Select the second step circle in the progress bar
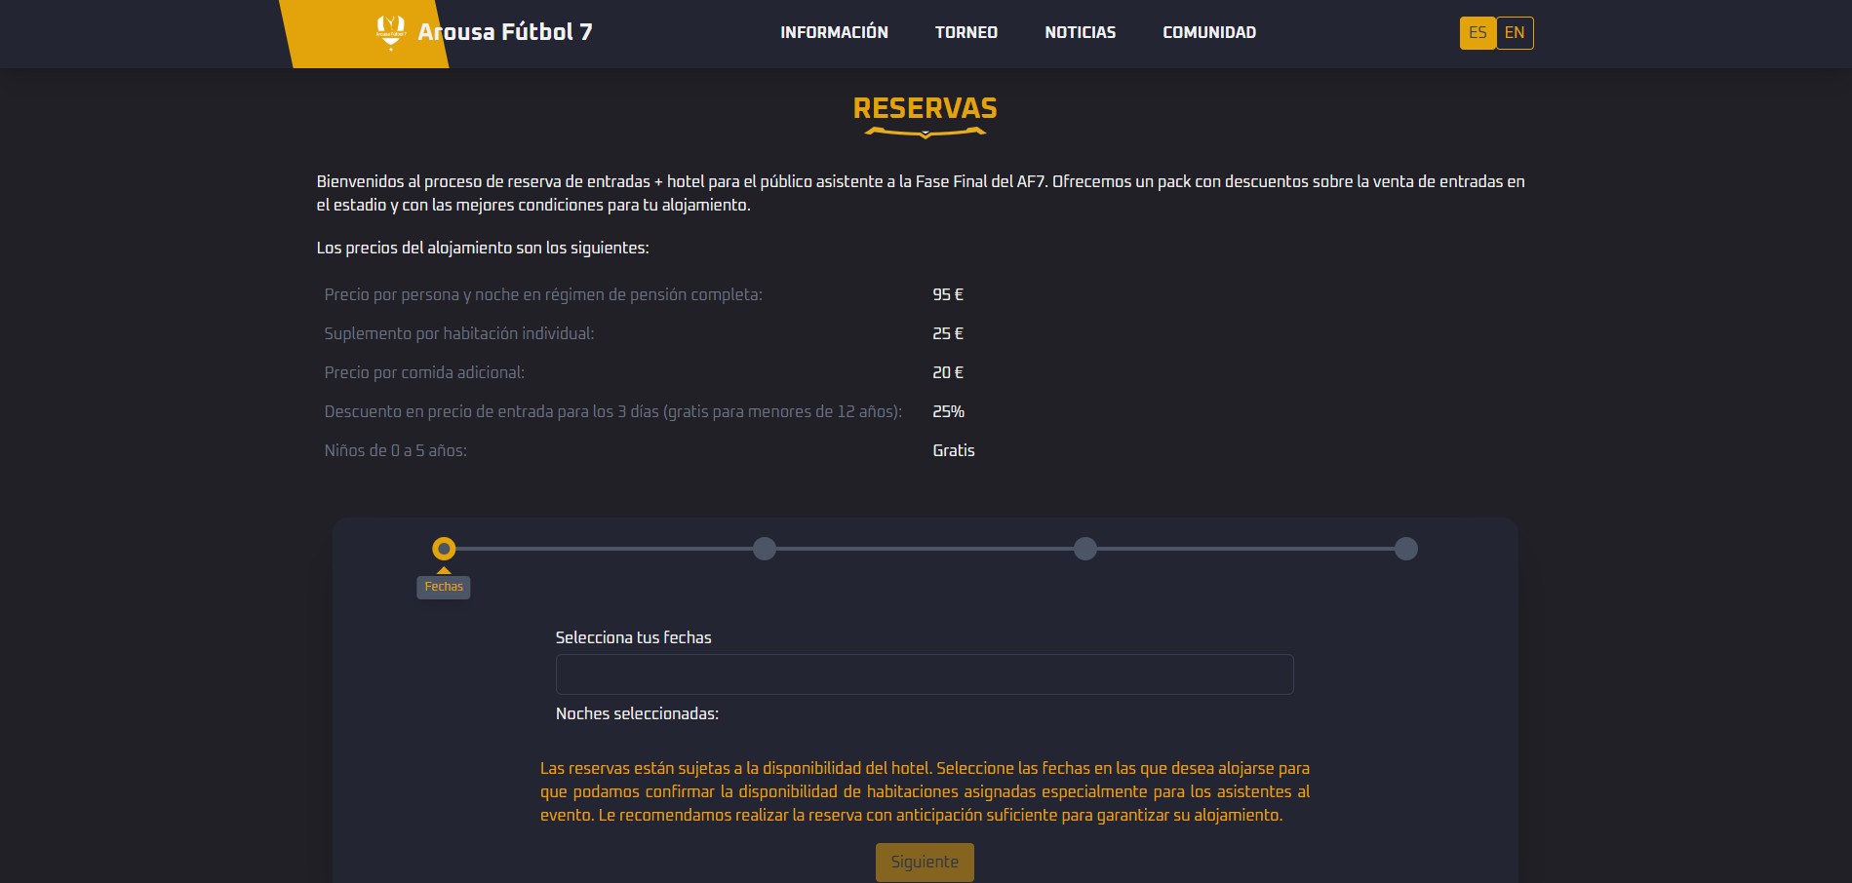 click(x=765, y=549)
